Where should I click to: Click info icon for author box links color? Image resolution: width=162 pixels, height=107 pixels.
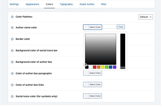[x=12, y=85]
